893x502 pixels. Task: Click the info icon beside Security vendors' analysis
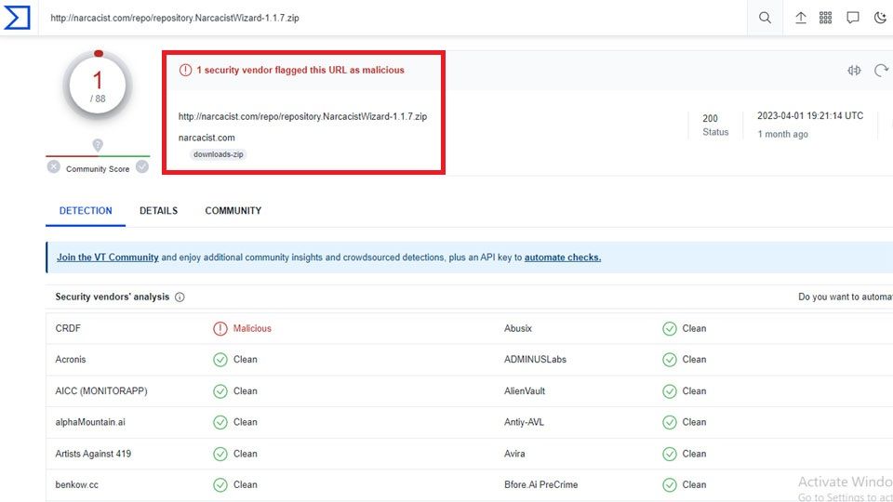tap(180, 297)
